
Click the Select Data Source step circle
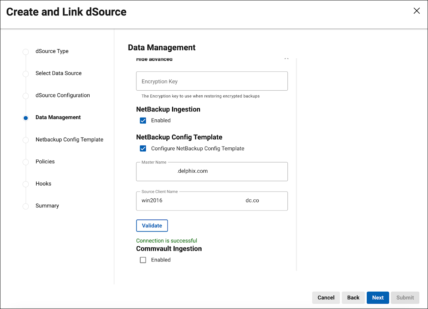pos(25,74)
